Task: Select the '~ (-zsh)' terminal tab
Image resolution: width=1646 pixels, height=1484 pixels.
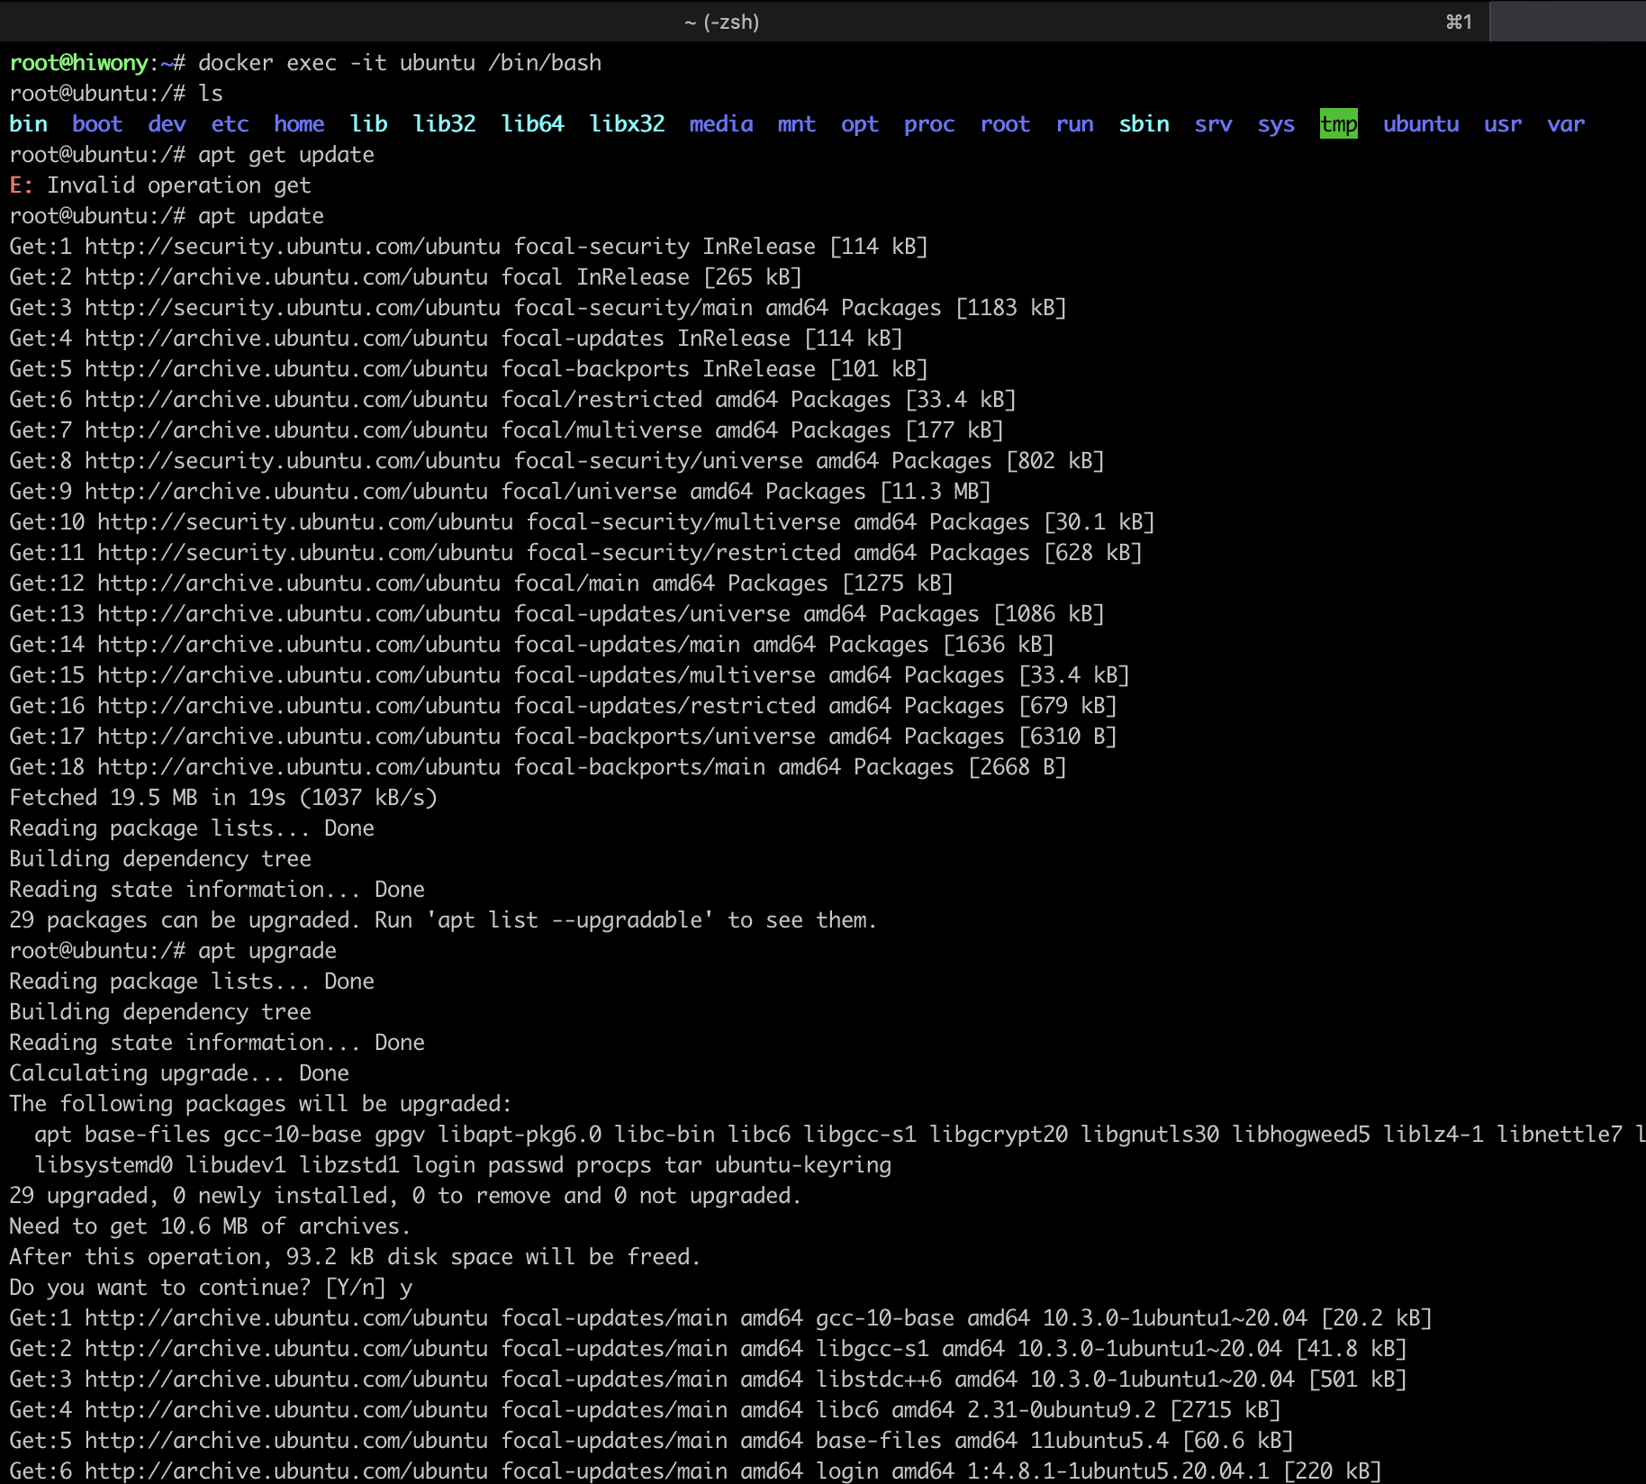Action: [x=721, y=22]
